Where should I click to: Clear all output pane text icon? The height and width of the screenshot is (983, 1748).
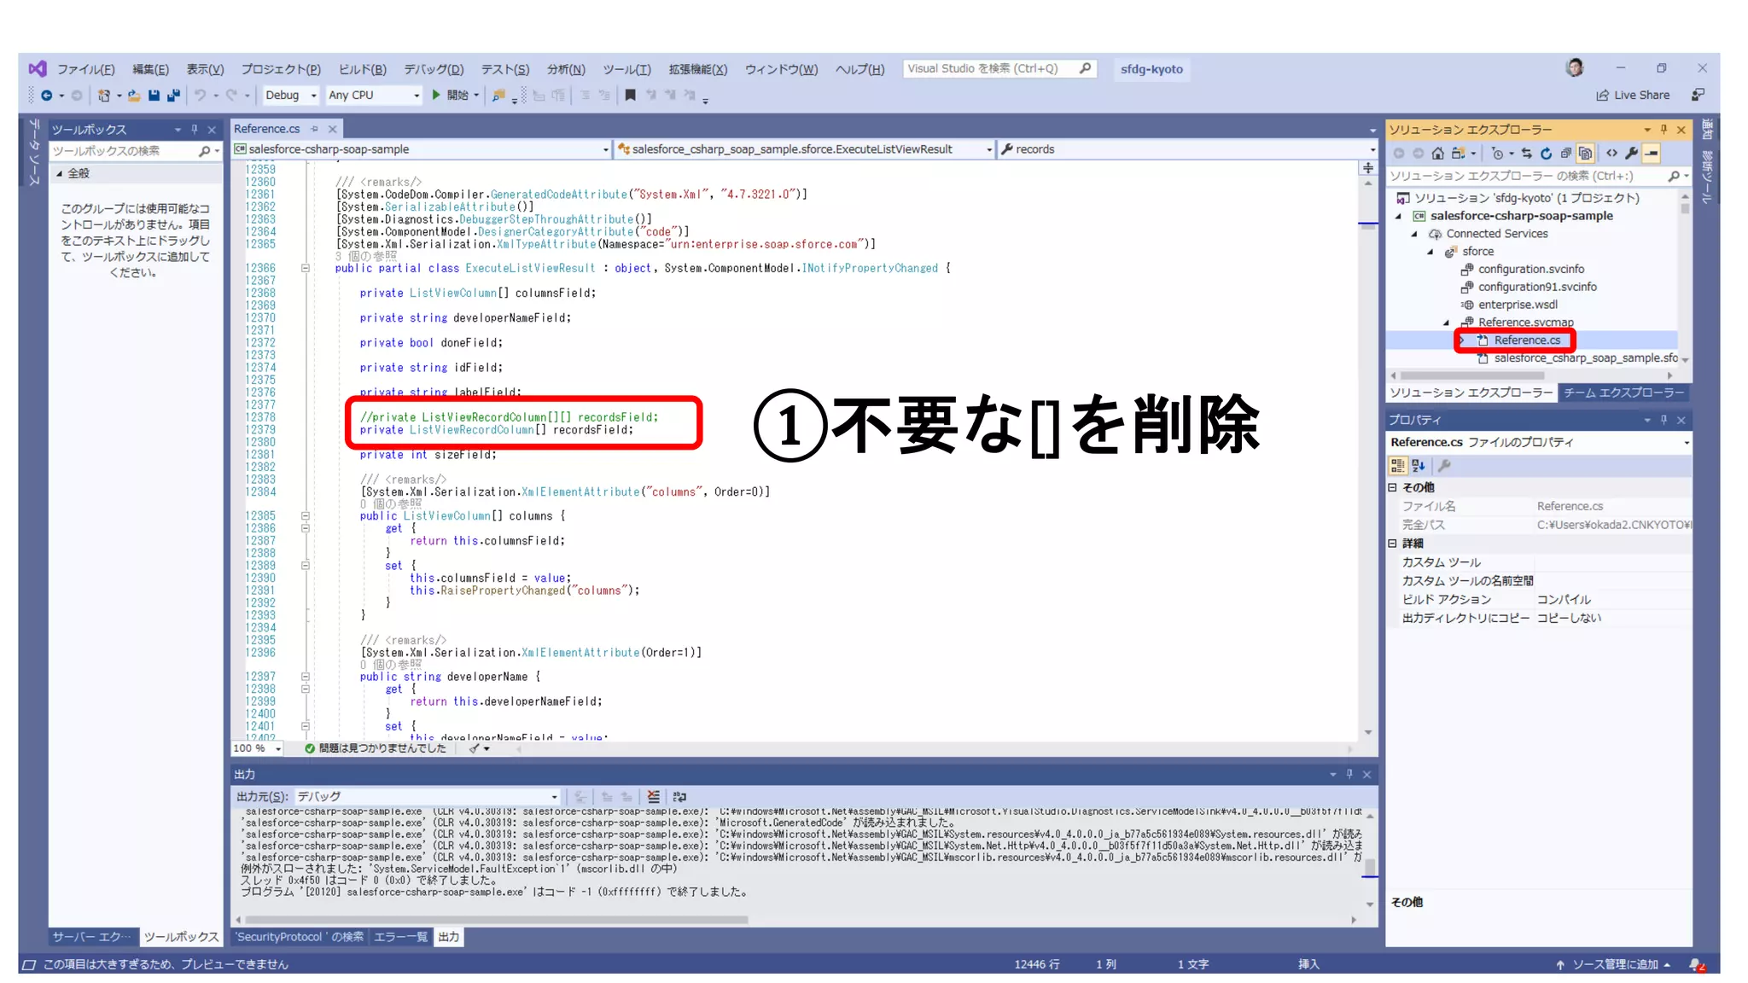653,796
